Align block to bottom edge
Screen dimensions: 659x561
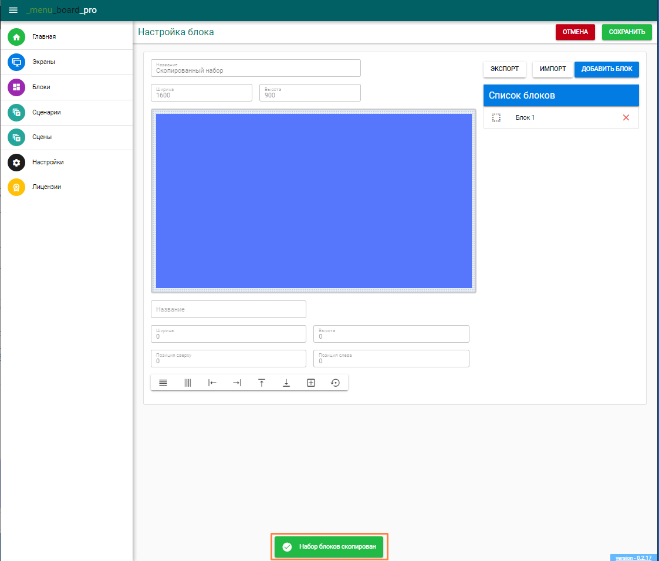[x=286, y=383]
